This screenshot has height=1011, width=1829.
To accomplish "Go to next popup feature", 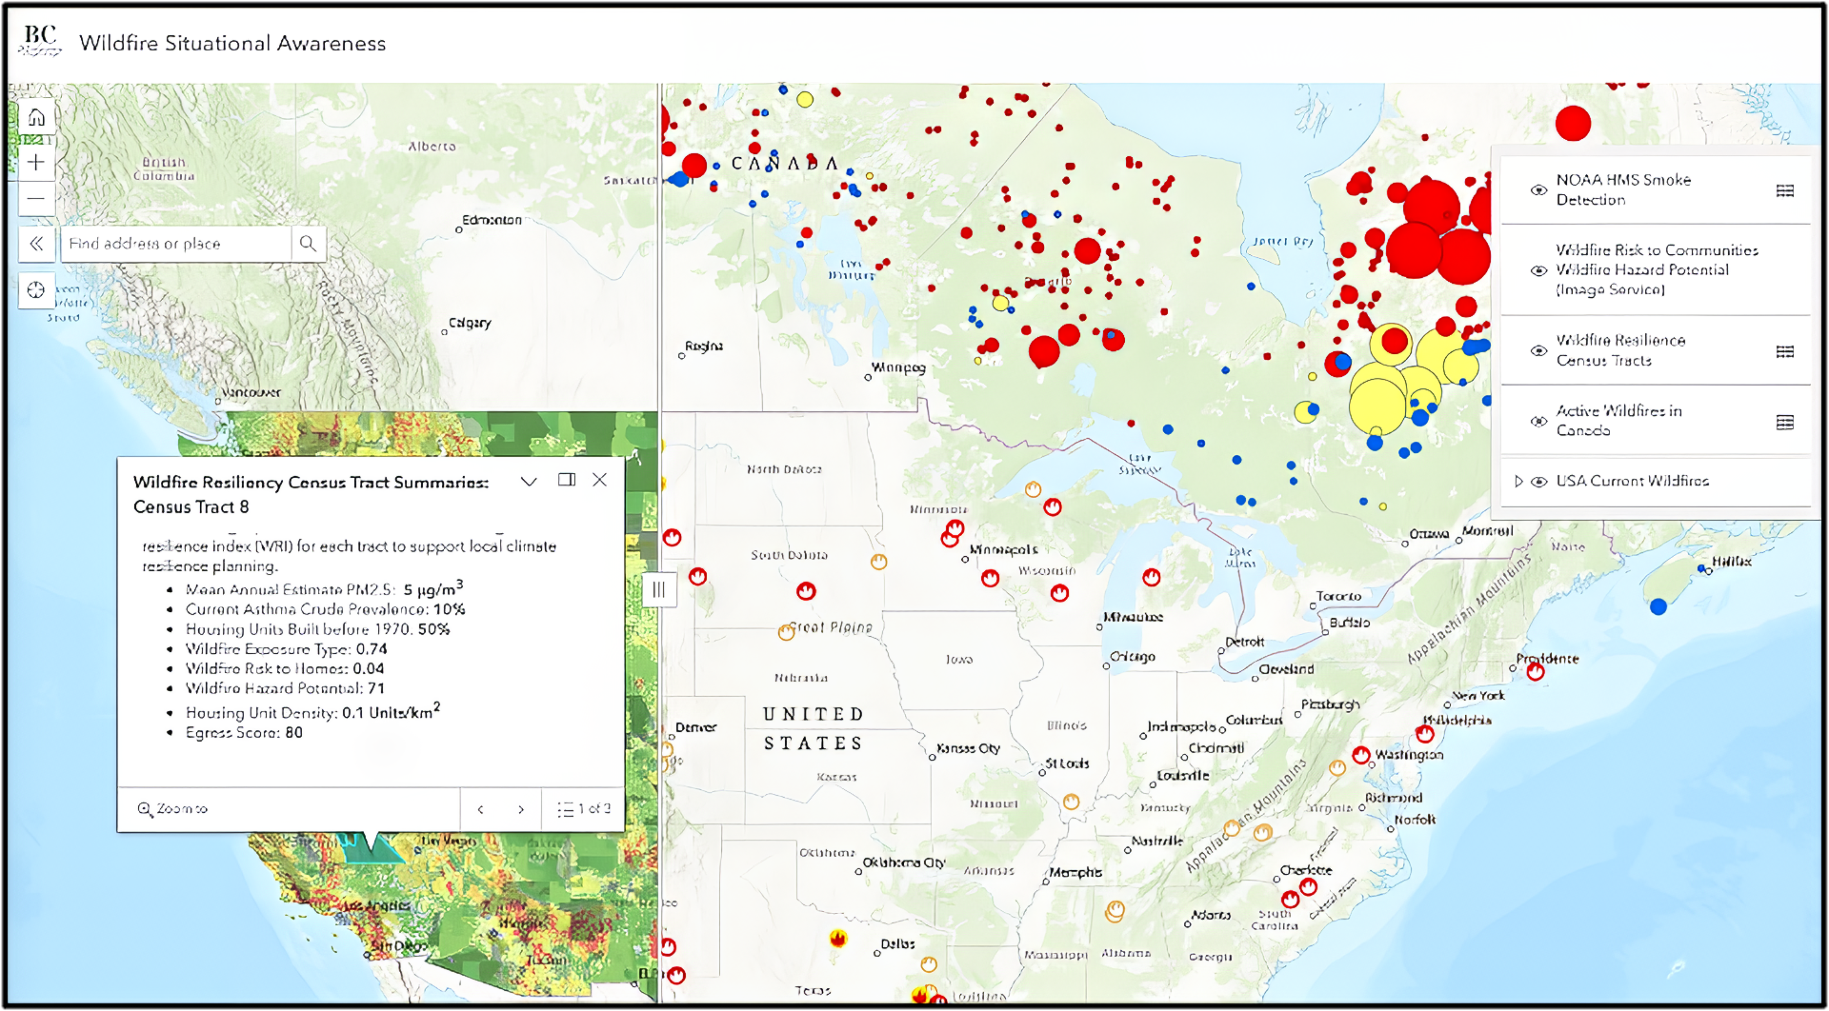I will pos(521,809).
